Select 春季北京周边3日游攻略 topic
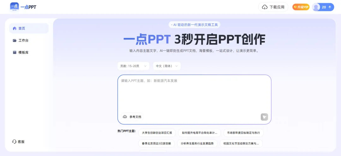 (156, 144)
